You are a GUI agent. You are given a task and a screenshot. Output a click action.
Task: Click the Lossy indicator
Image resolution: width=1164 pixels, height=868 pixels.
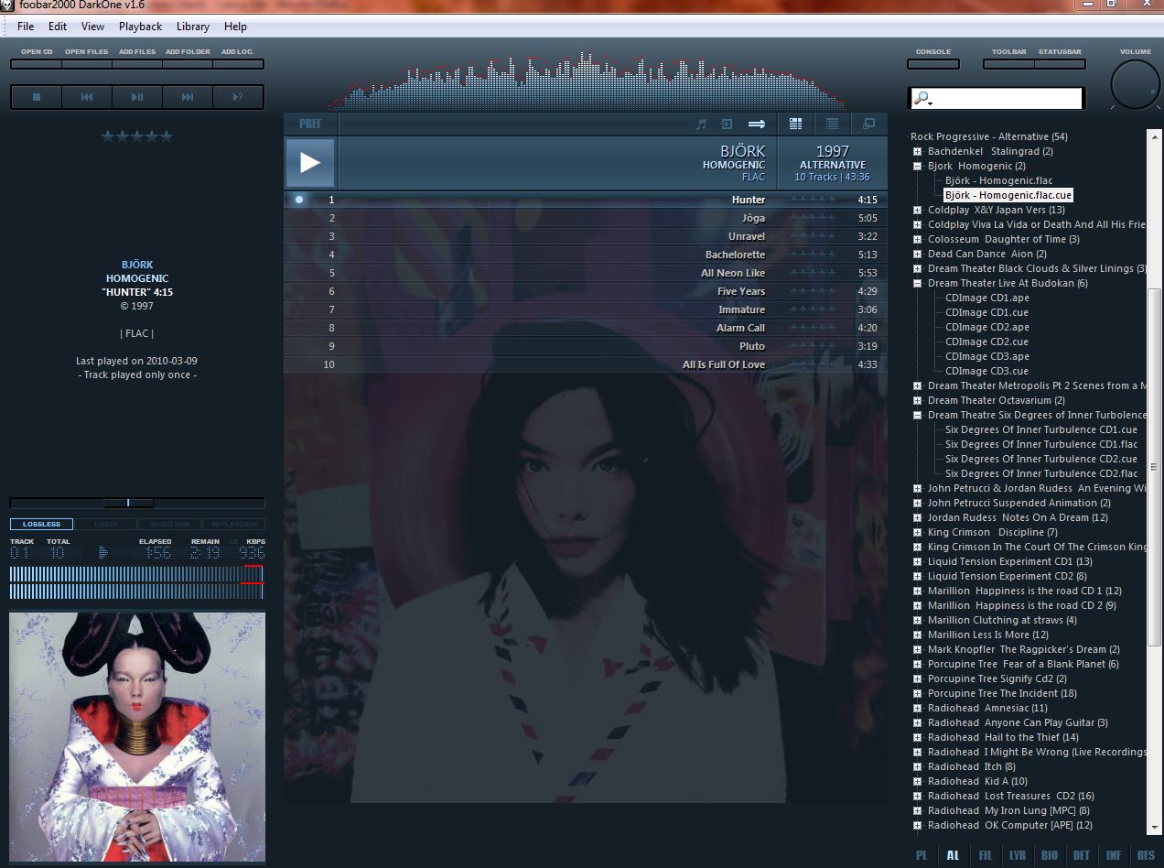pos(106,525)
